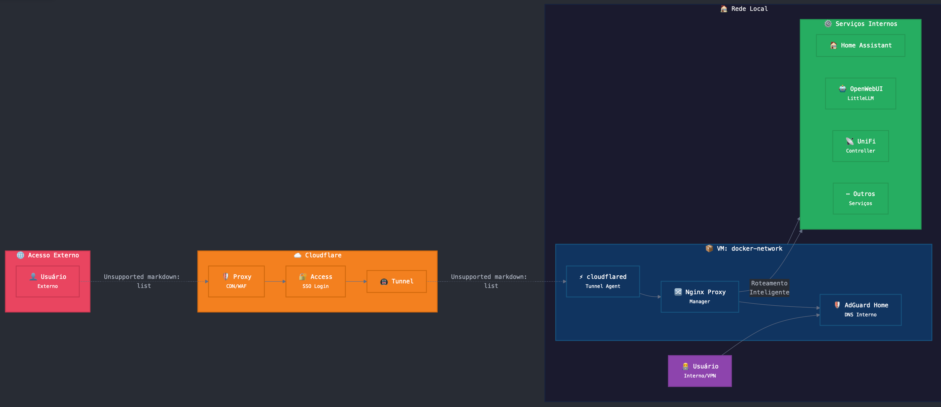Click the shield icon in Proxy node
The image size is (941, 407).
(226, 277)
